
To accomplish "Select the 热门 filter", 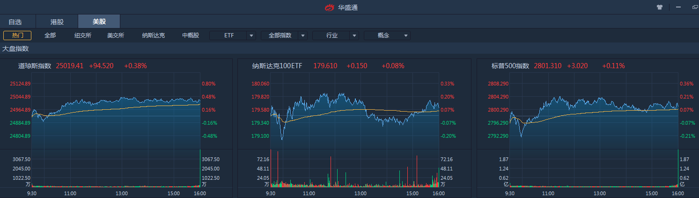I will click(x=17, y=35).
